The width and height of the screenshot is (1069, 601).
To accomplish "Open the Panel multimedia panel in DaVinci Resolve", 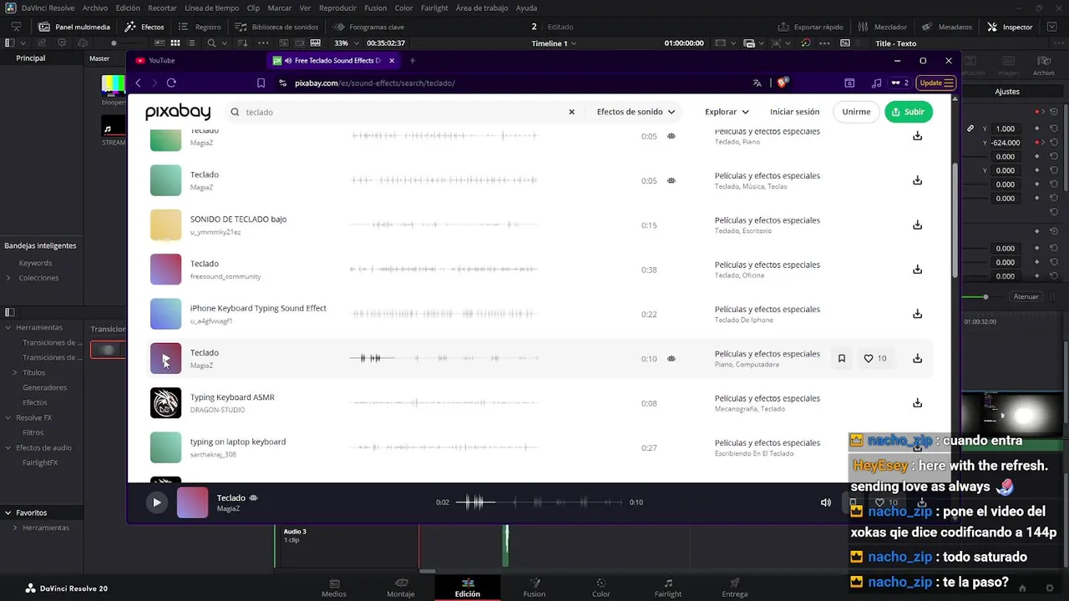I will 74,27.
